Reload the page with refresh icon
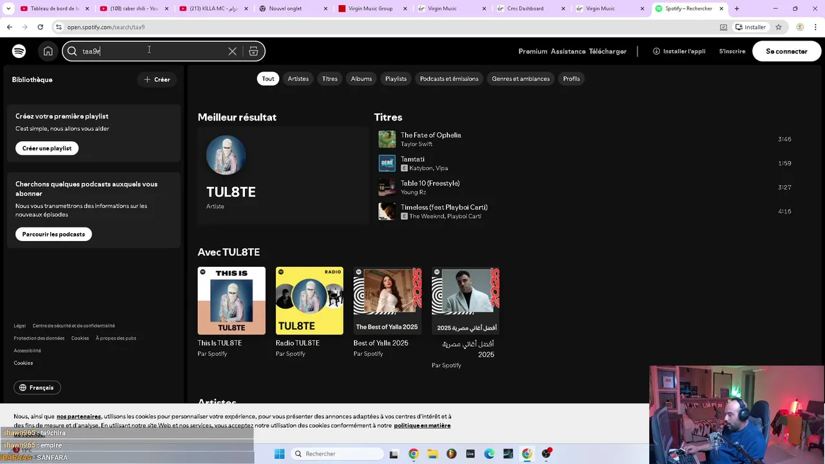Image resolution: width=825 pixels, height=464 pixels. (40, 27)
